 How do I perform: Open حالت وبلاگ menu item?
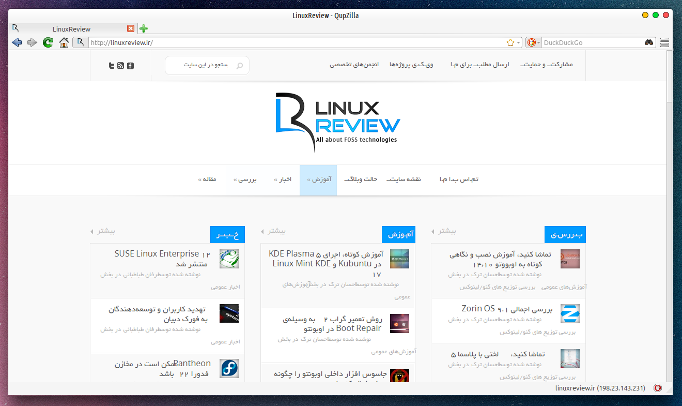click(x=360, y=179)
